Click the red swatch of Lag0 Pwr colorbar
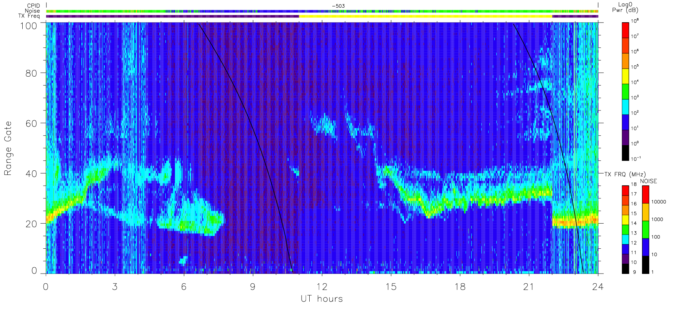The width and height of the screenshot is (673, 310). coord(625,30)
